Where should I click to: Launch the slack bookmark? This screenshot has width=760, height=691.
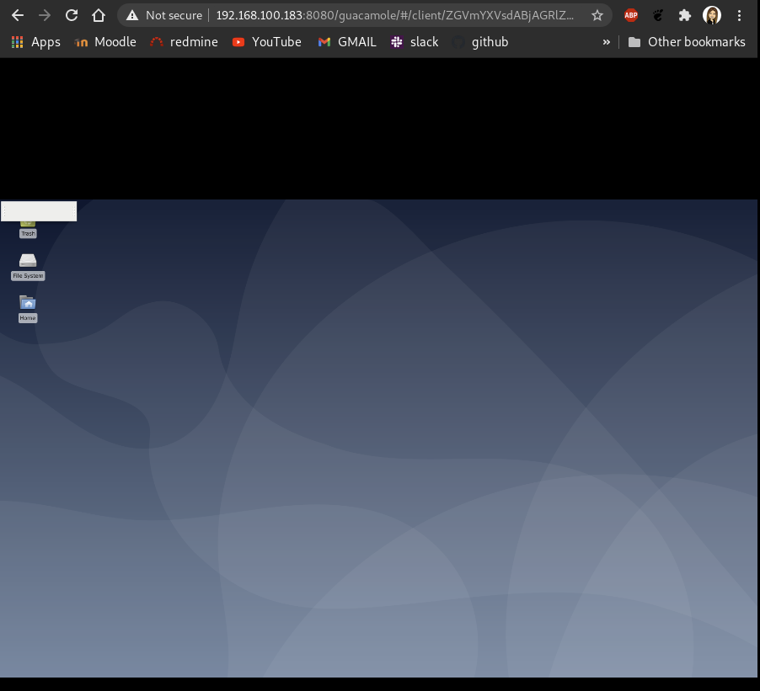(415, 41)
